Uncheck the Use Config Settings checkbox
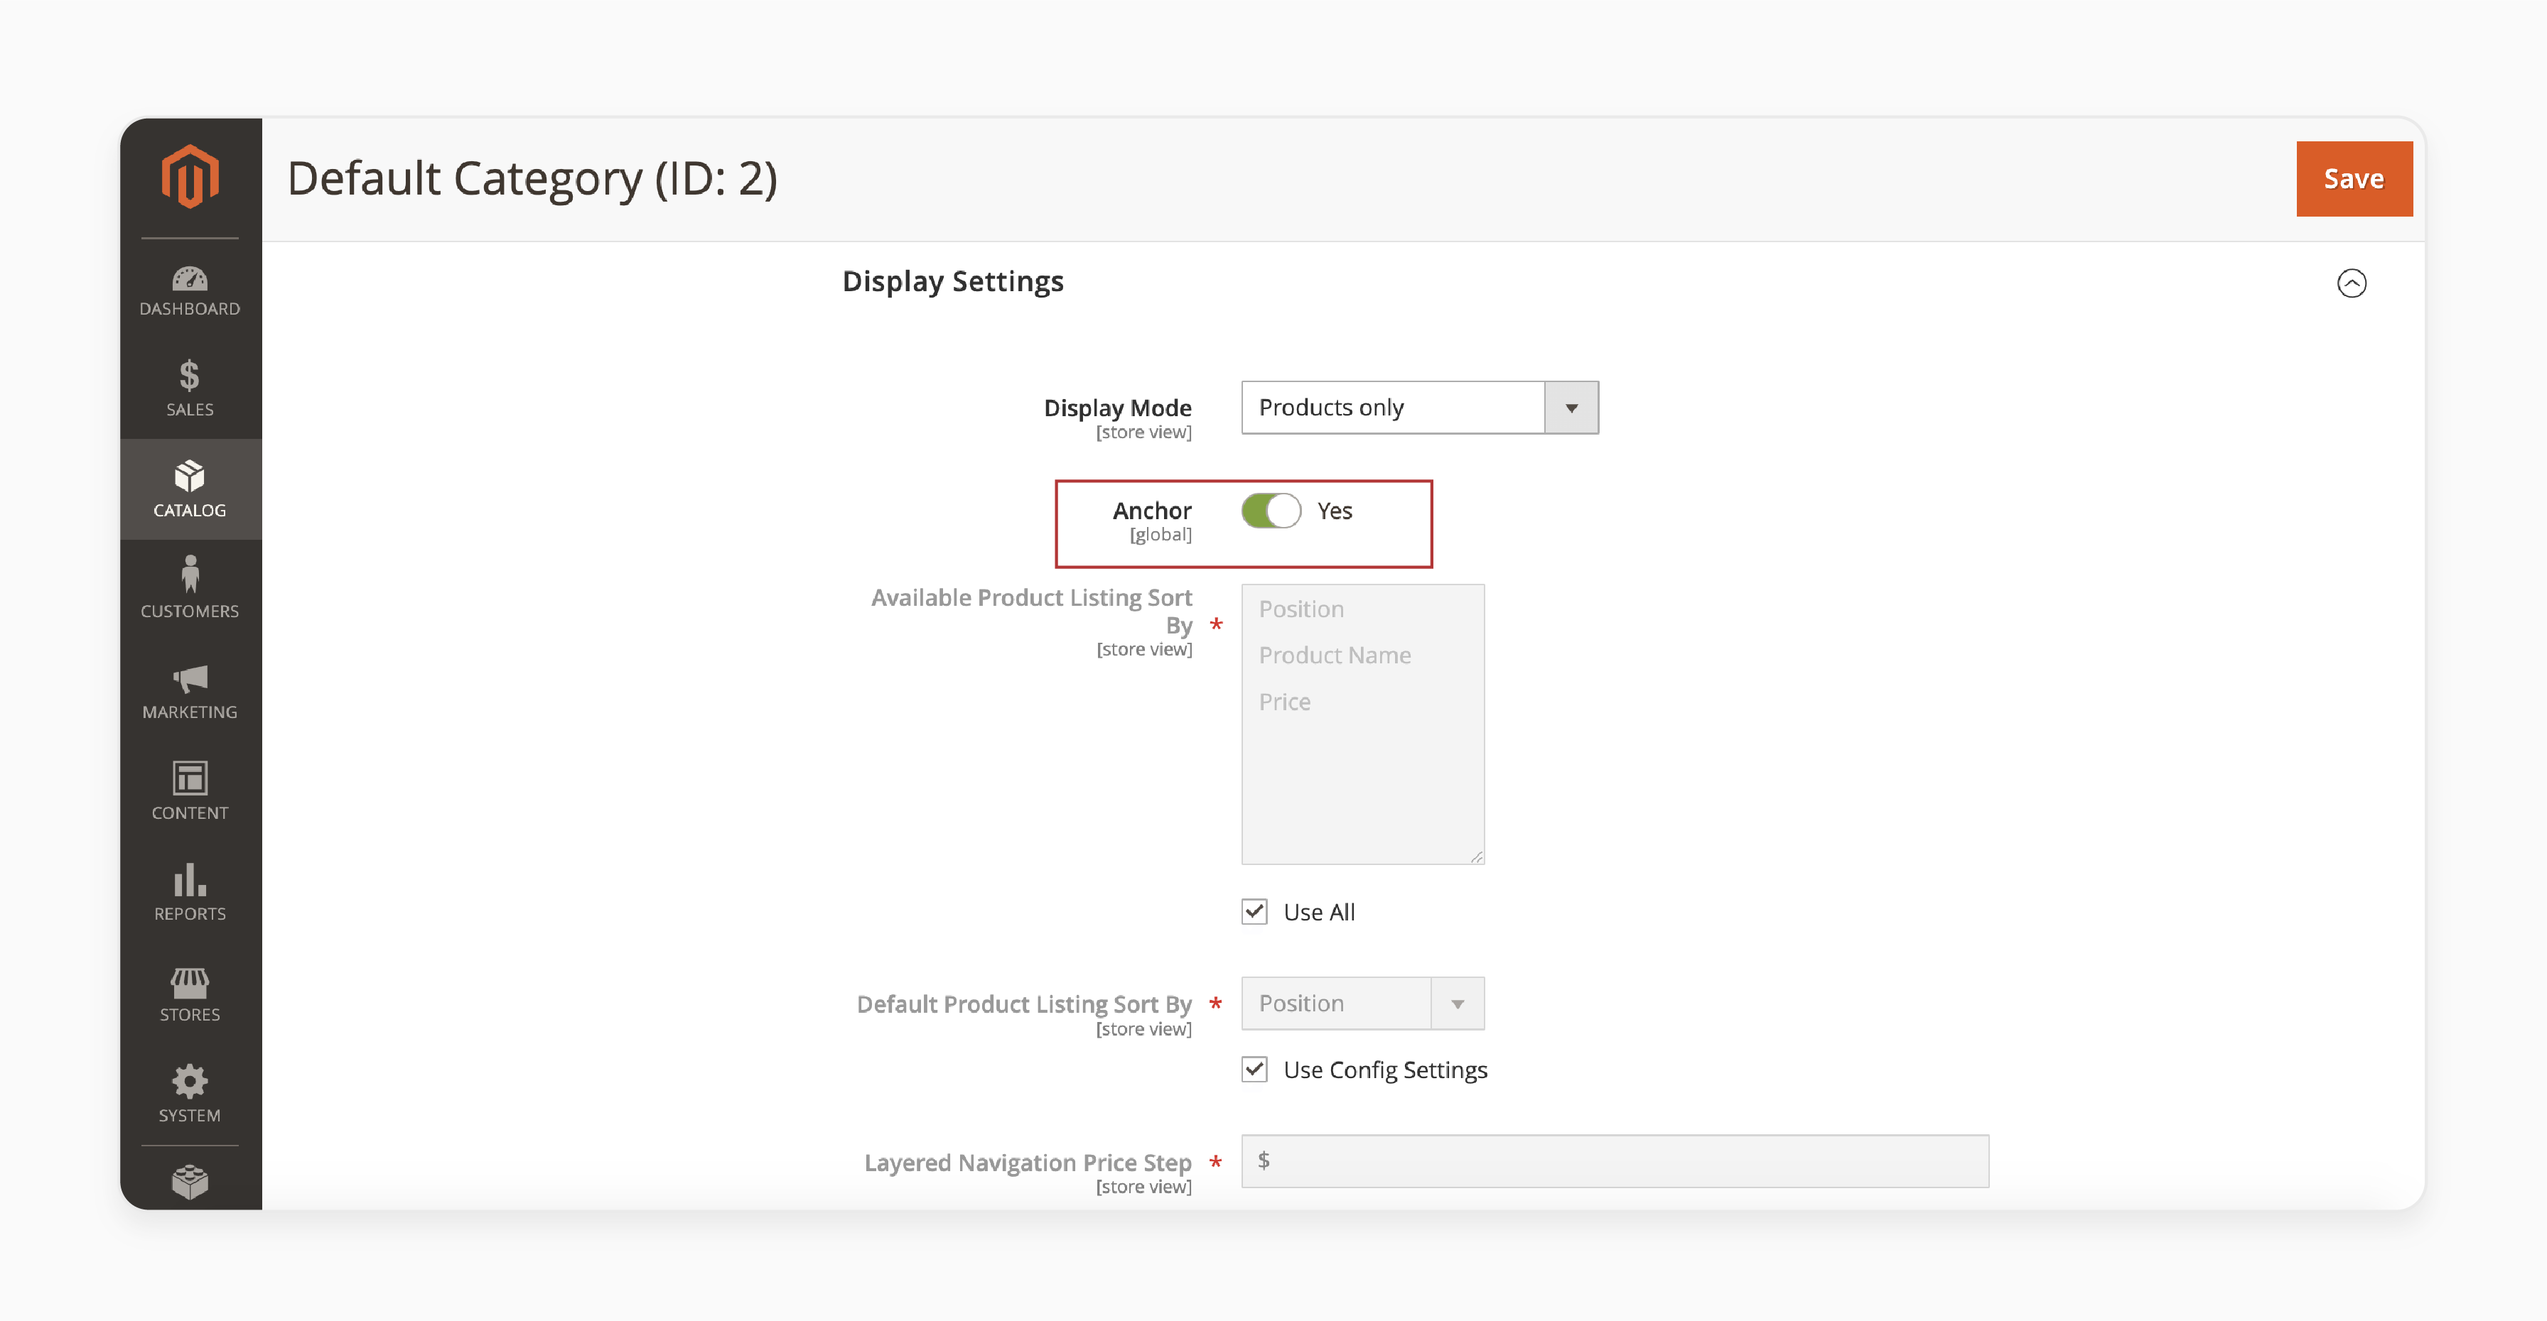The height and width of the screenshot is (1321, 2547). [1255, 1069]
